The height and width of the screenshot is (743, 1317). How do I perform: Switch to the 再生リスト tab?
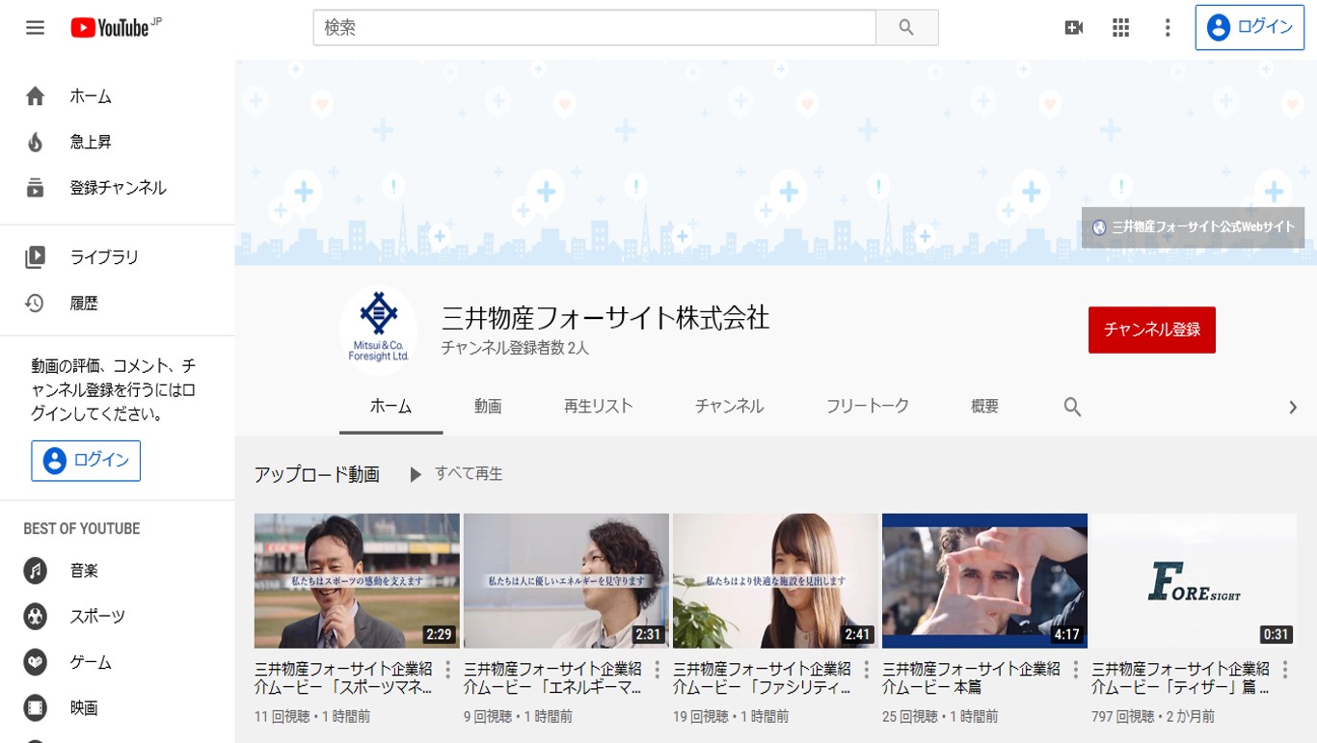(599, 407)
